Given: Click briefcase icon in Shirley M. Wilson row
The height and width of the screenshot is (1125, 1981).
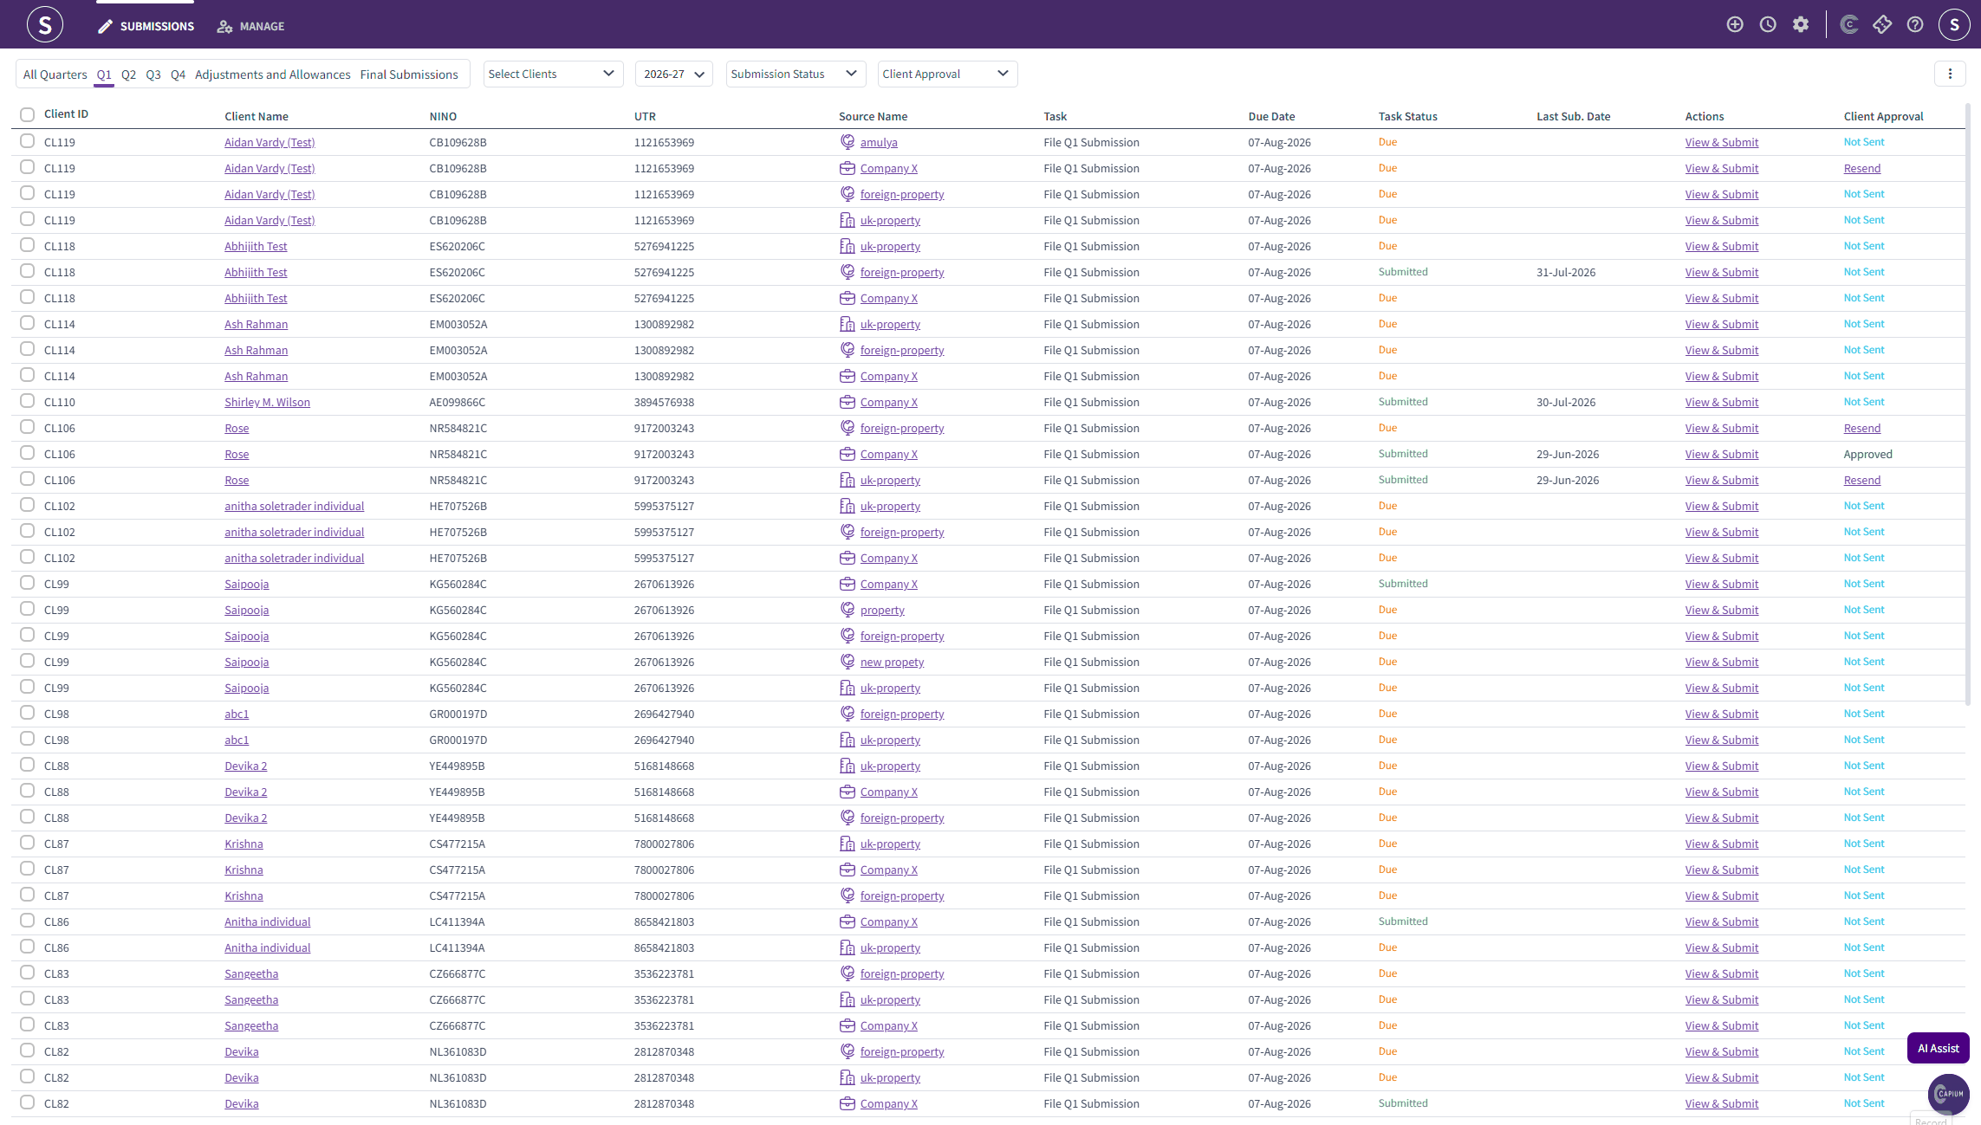Looking at the screenshot, I should coord(848,402).
